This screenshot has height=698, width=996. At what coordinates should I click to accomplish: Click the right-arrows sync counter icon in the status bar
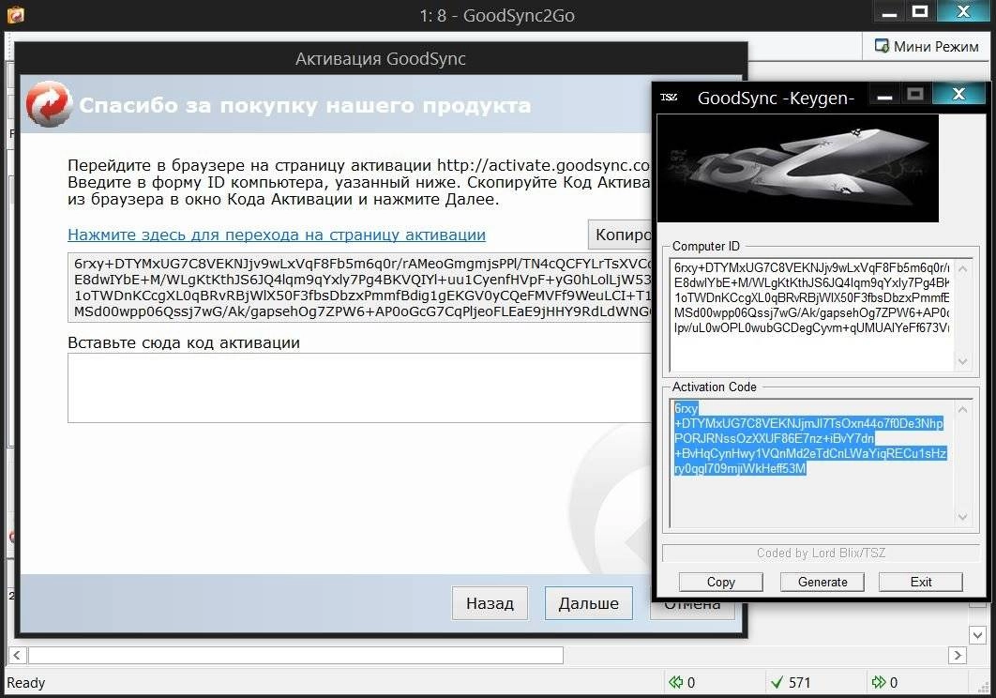pos(879,682)
